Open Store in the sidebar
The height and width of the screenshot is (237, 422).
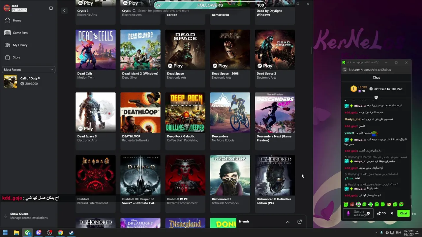click(x=29, y=57)
